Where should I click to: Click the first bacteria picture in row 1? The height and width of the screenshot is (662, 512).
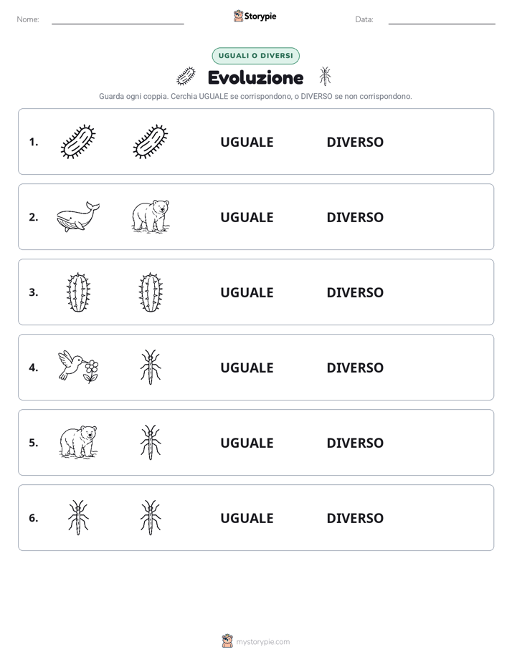[78, 142]
